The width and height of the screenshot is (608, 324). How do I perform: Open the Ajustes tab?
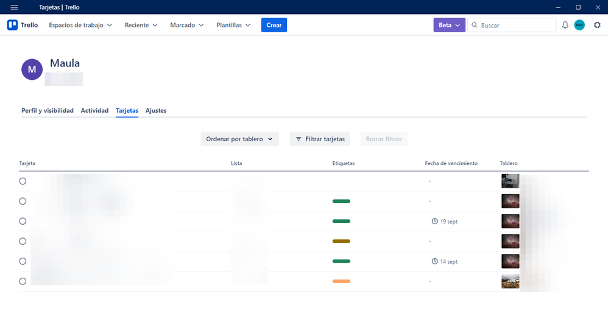(x=156, y=110)
